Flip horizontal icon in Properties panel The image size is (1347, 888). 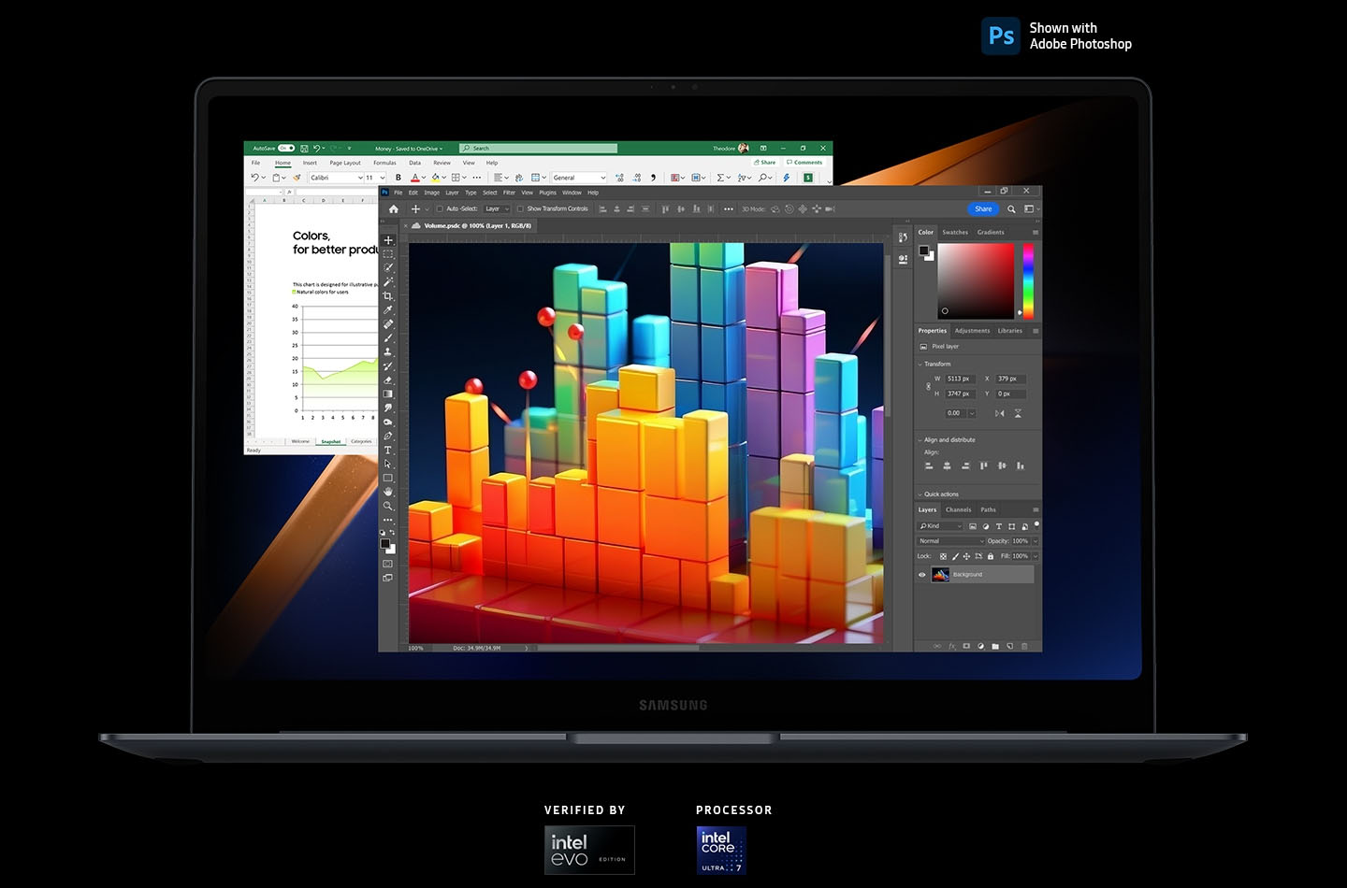(1000, 413)
